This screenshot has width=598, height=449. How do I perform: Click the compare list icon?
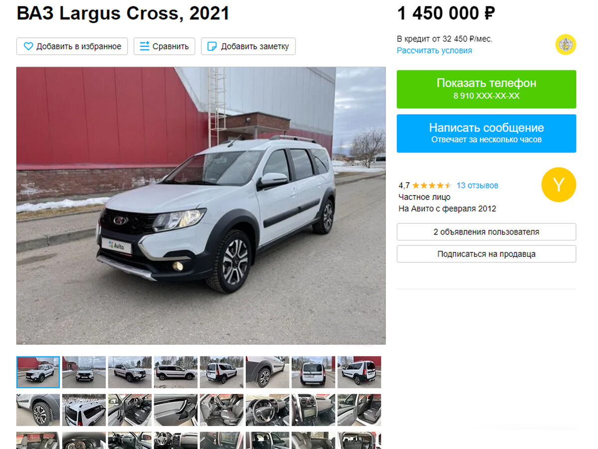point(145,46)
